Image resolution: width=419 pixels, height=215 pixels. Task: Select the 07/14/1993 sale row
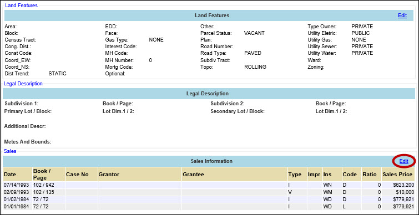209,185
